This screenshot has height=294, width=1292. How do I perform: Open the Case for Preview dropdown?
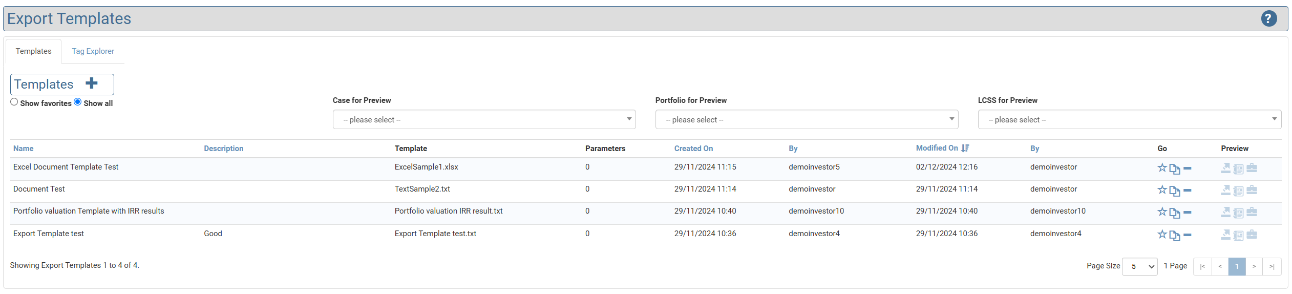484,120
